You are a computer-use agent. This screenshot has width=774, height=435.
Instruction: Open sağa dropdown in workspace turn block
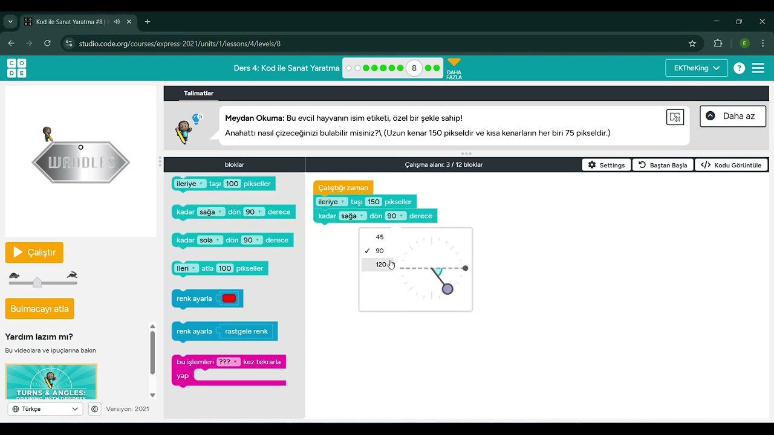[x=353, y=216]
